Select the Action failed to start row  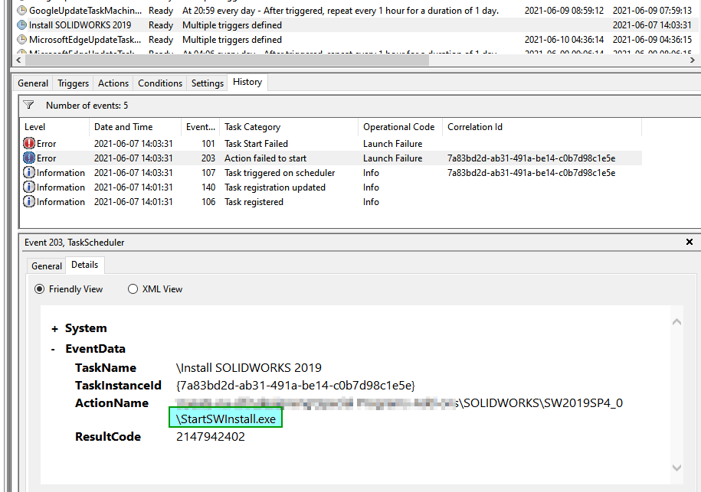coord(331,158)
